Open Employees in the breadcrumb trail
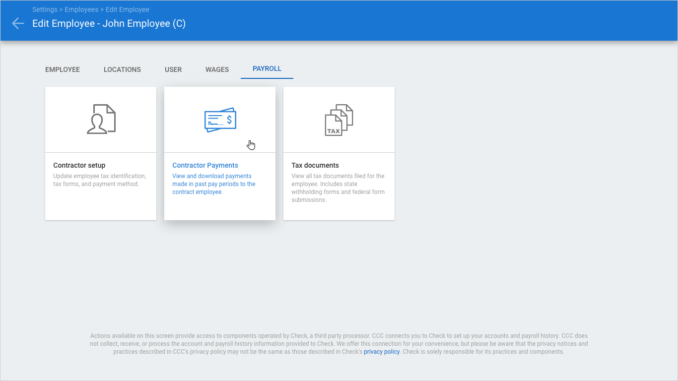The height and width of the screenshot is (381, 678). [81, 9]
